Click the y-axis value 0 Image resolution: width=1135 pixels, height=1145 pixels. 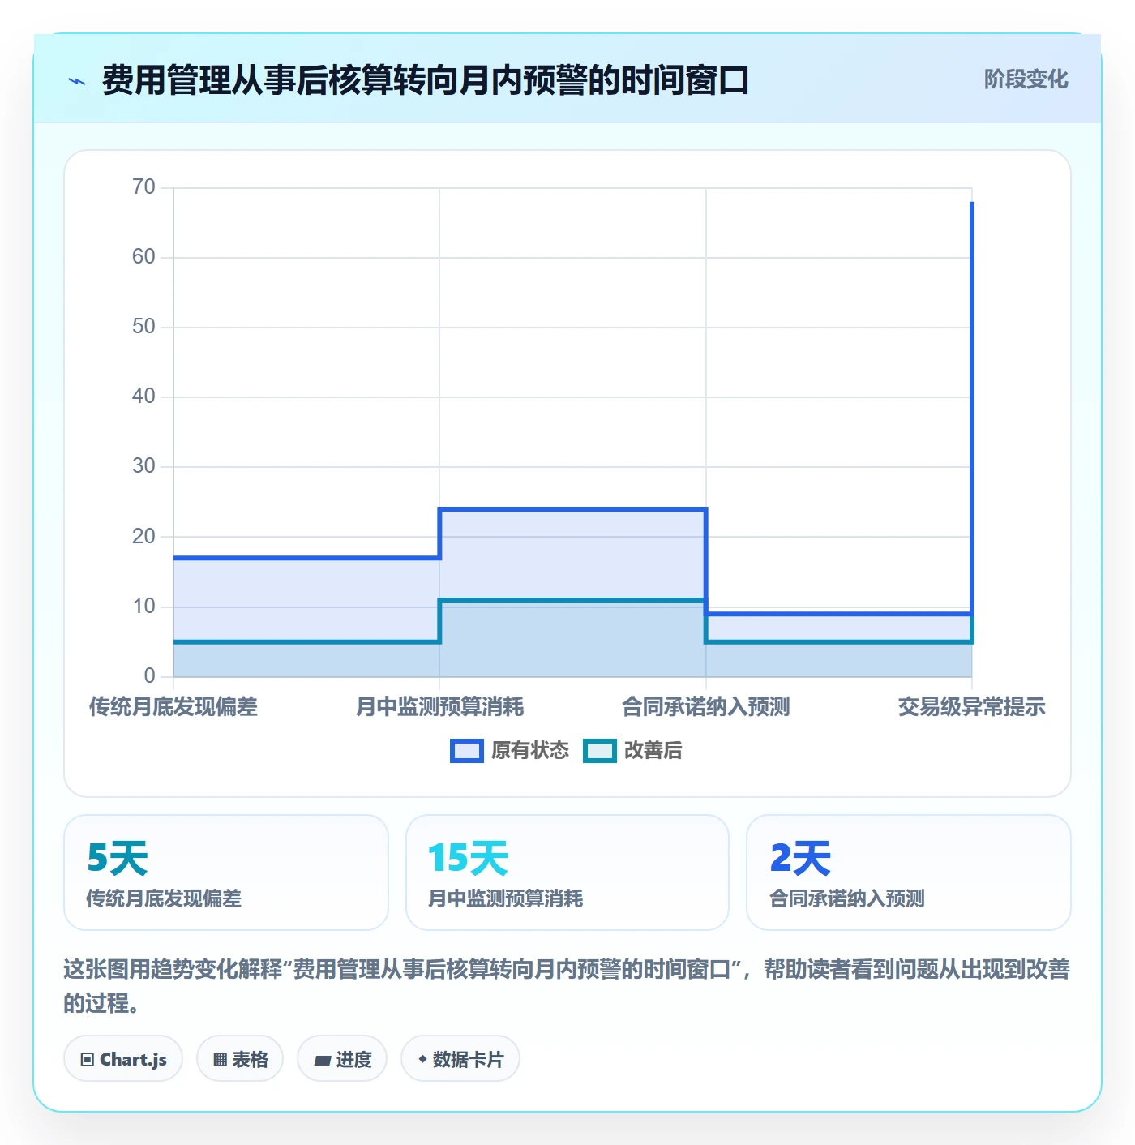149,676
